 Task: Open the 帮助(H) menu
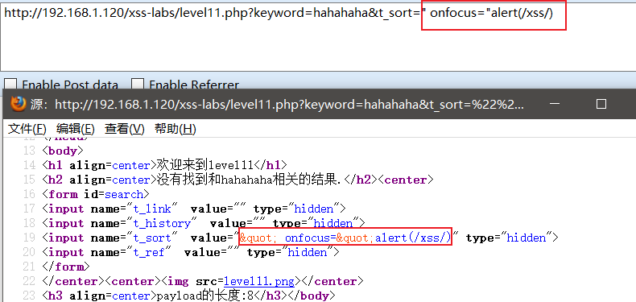(x=176, y=129)
